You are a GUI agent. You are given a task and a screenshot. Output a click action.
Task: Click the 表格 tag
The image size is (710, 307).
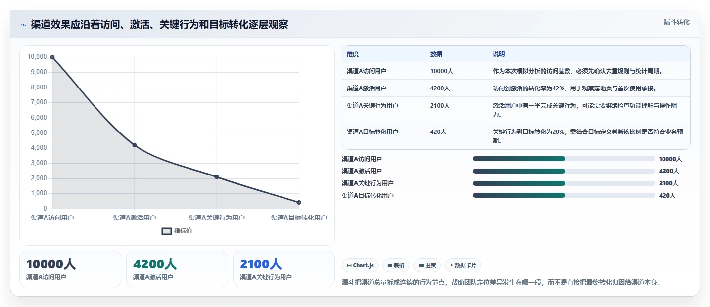click(396, 265)
